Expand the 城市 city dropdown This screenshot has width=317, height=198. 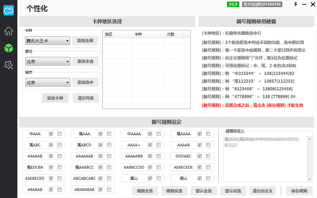48,83
